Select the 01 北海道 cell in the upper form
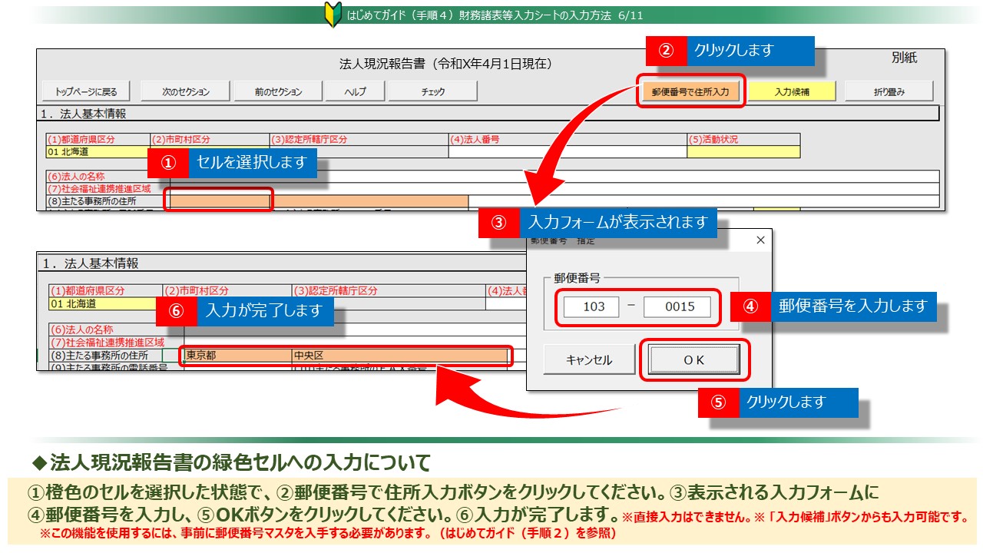The height and width of the screenshot is (553, 983). (98, 152)
